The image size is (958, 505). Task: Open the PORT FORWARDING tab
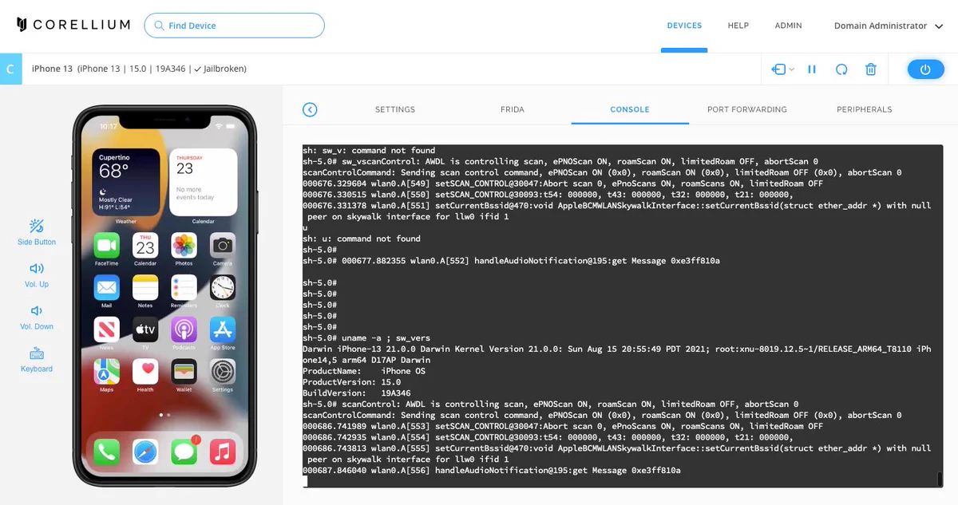coord(747,109)
